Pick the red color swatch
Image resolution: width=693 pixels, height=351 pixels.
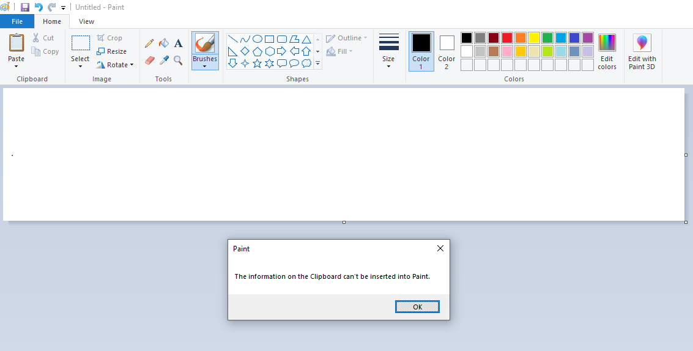click(507, 38)
